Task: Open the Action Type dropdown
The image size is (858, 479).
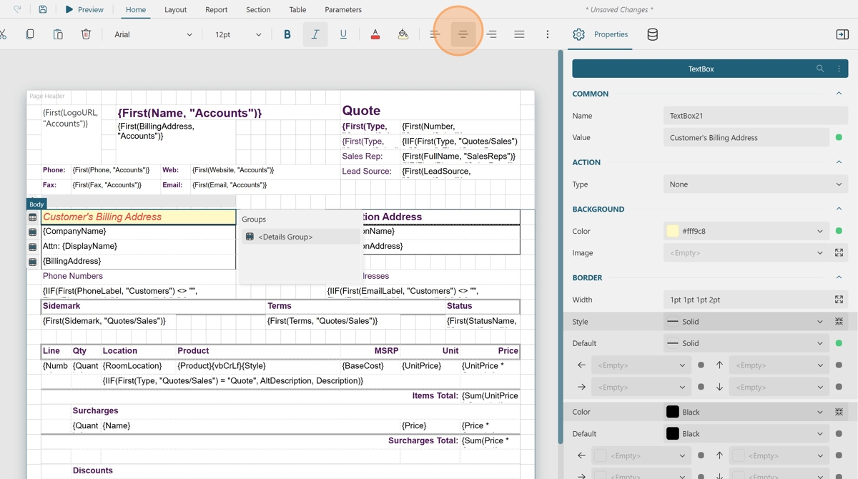Action: tap(756, 184)
